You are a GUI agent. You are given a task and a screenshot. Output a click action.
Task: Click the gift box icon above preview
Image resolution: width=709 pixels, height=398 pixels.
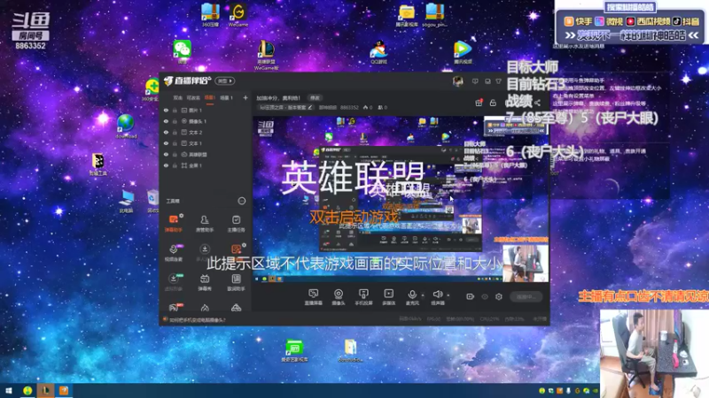click(479, 103)
